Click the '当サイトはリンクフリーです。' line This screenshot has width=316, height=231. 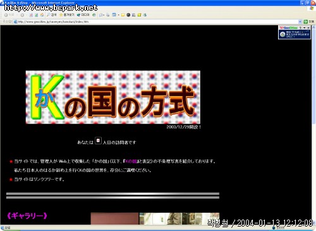pyautogui.click(x=39, y=179)
